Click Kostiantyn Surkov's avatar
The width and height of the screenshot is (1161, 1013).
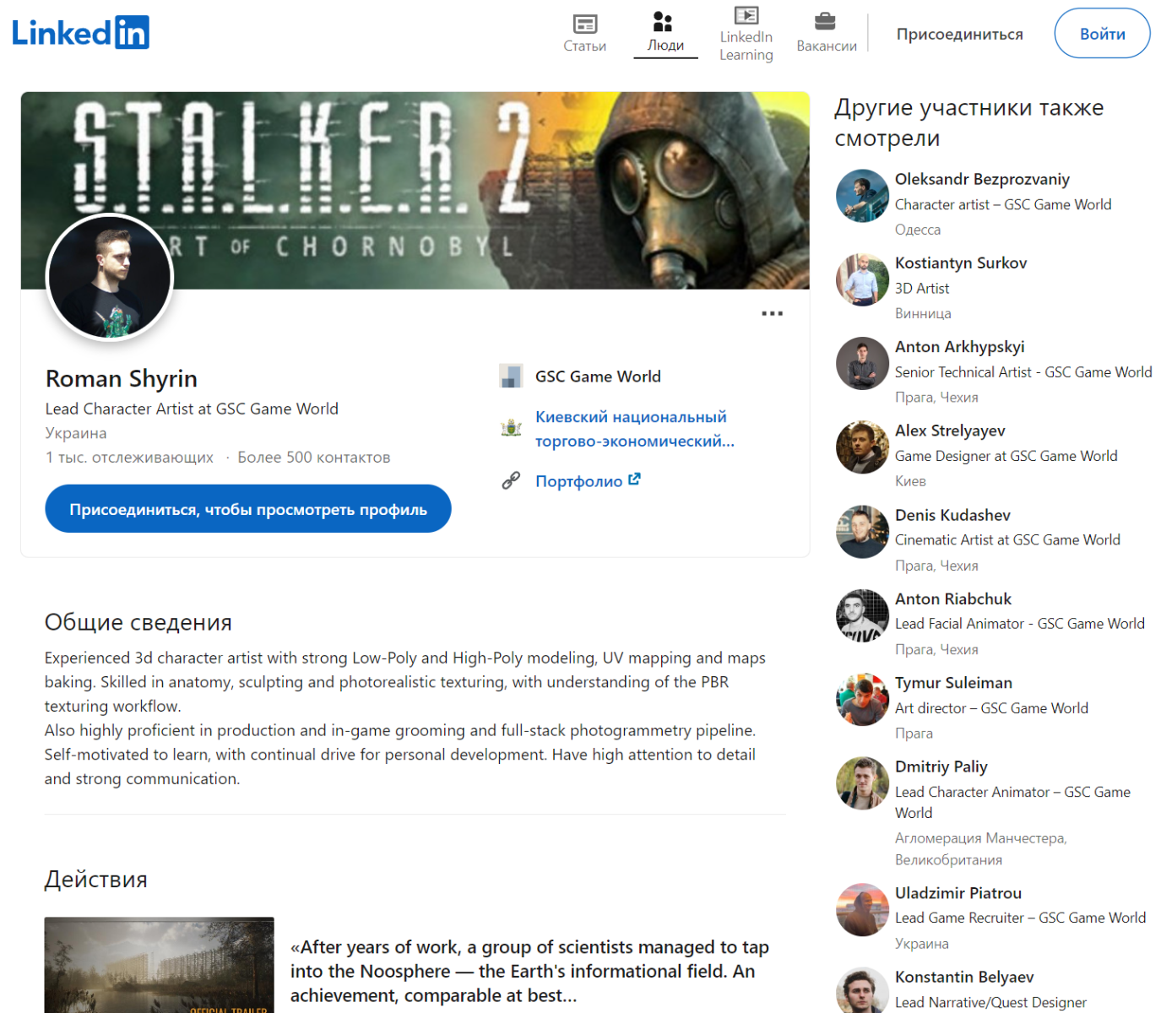862,279
